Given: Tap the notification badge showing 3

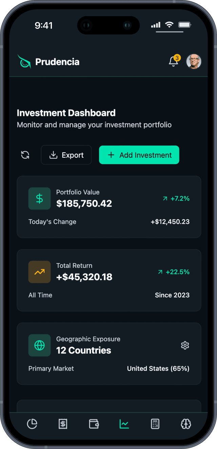Looking at the screenshot, I should tap(177, 58).
